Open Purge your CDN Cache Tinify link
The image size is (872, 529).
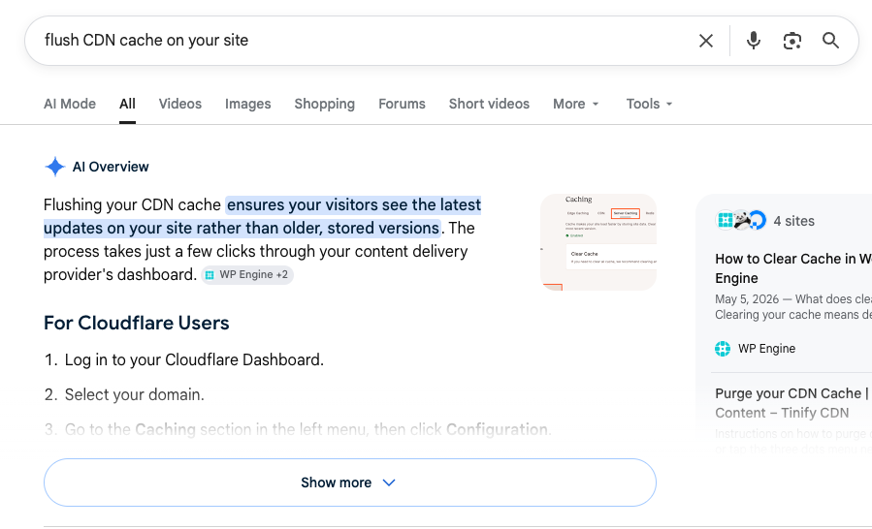[793, 403]
